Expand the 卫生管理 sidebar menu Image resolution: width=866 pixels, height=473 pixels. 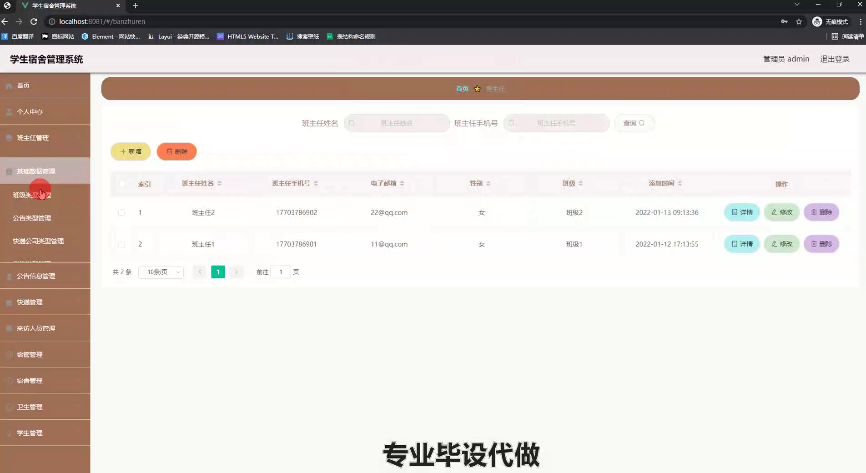coord(45,407)
